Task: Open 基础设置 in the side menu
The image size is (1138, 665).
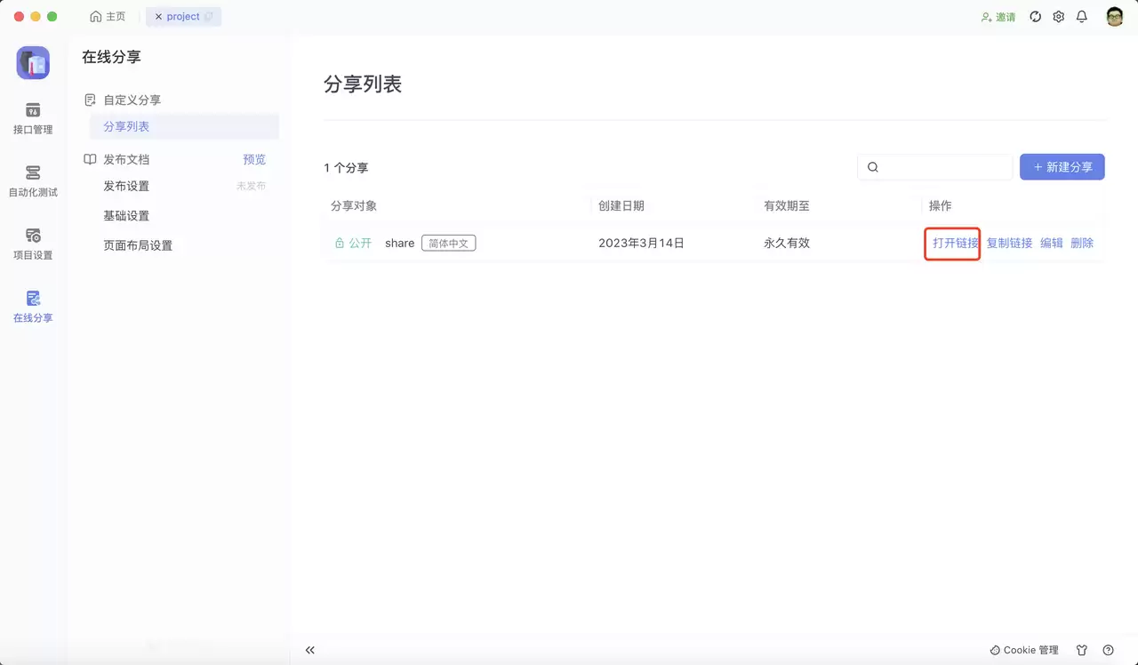Action: [126, 216]
